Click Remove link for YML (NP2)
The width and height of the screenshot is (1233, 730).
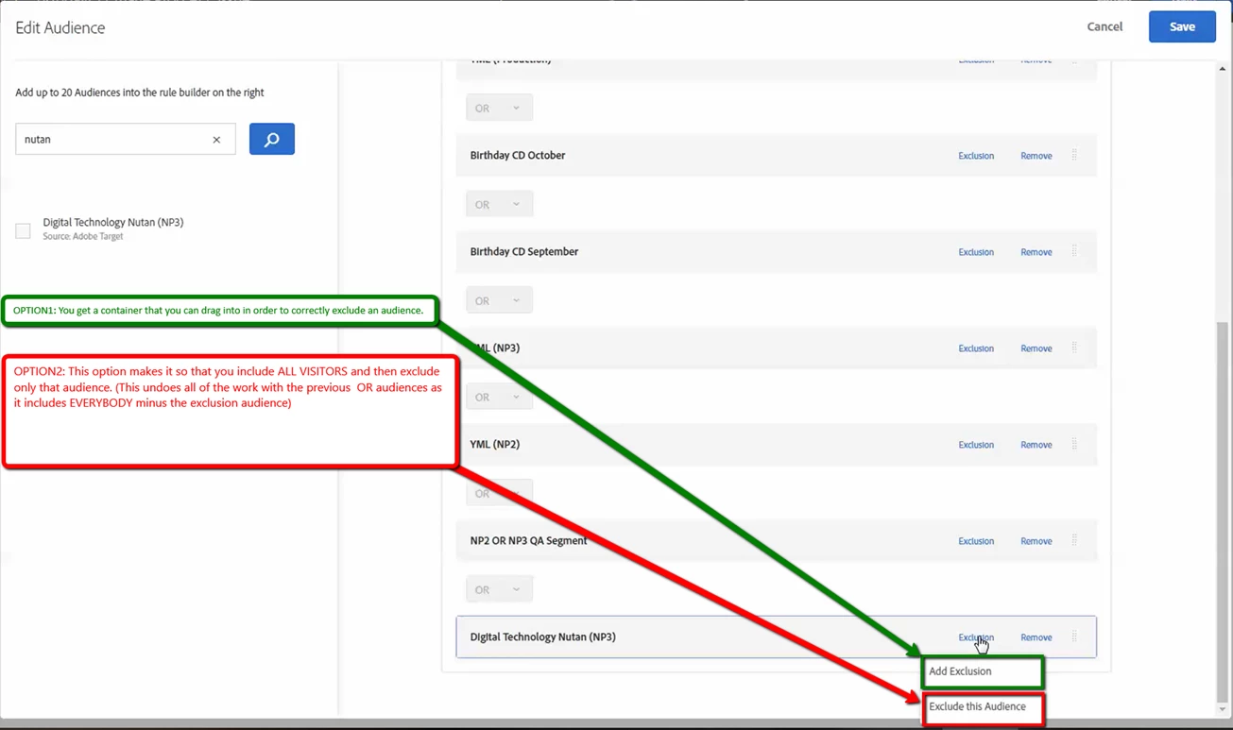pyautogui.click(x=1036, y=445)
